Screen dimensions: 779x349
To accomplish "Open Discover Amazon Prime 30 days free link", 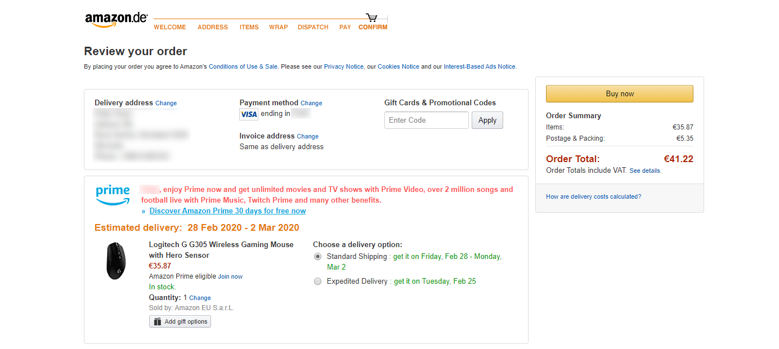I will (x=228, y=211).
